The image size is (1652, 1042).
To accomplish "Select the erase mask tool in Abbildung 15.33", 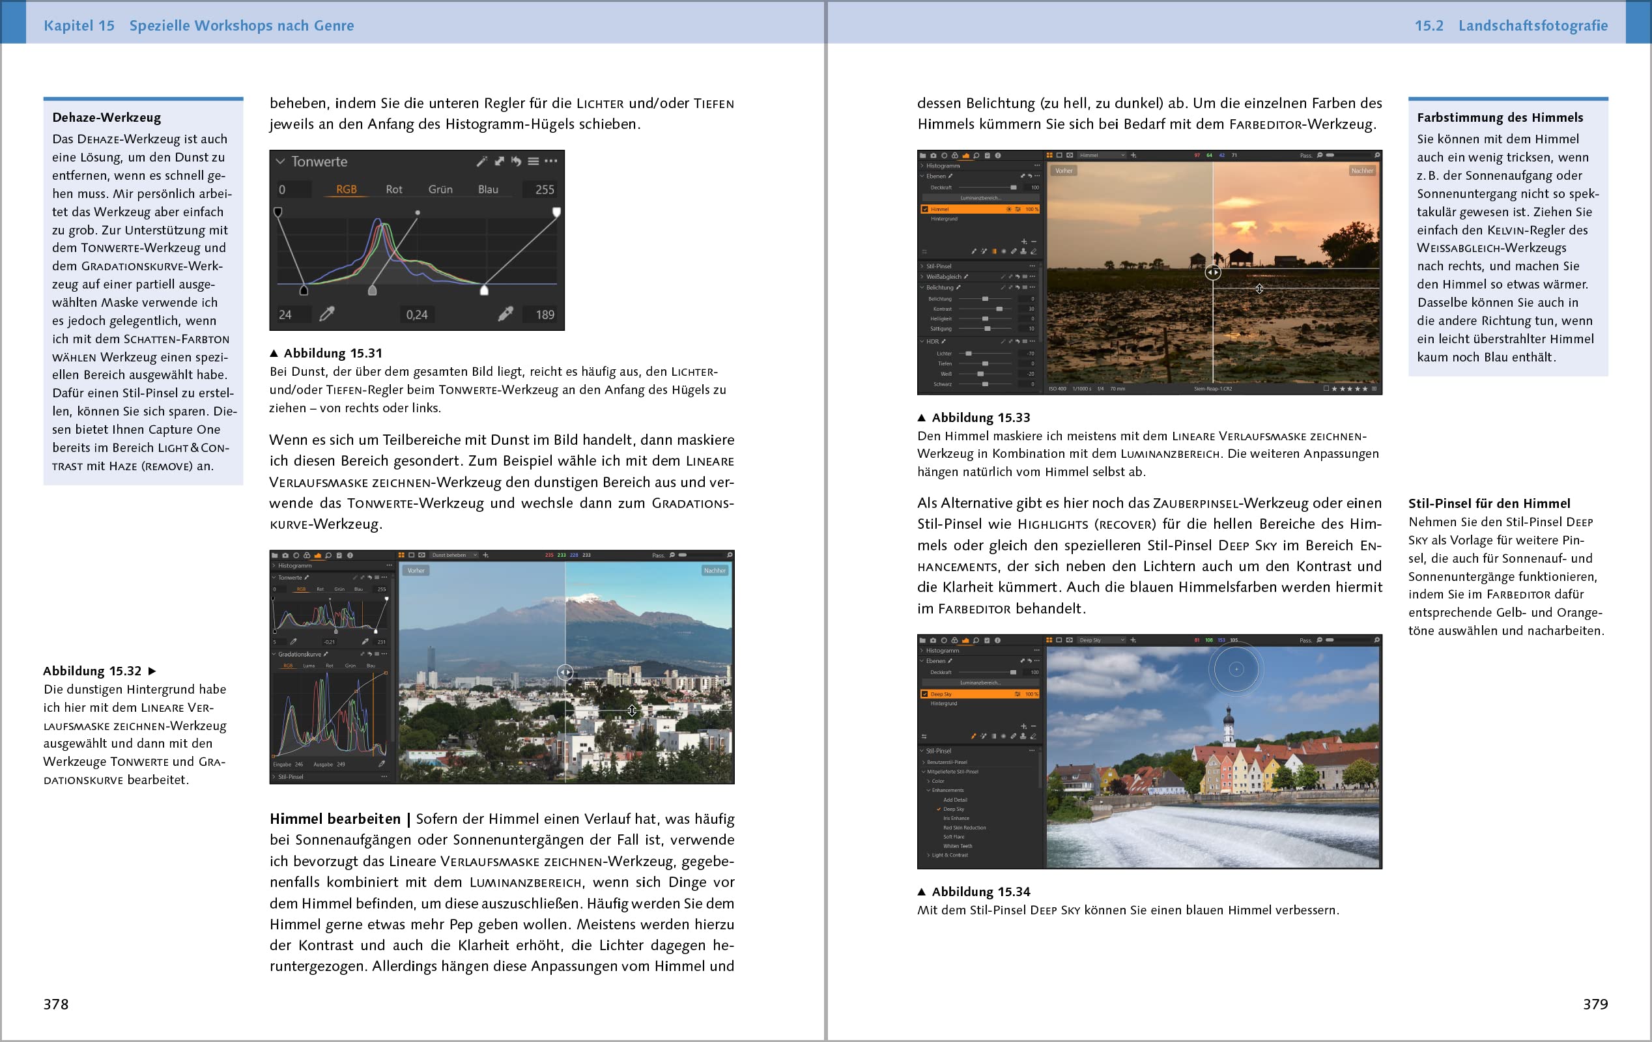I will pyautogui.click(x=1033, y=252).
